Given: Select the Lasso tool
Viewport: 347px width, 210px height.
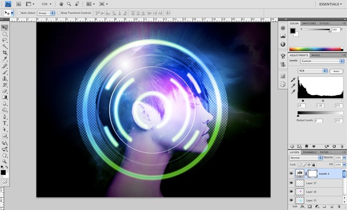Looking at the screenshot, I should tap(5, 40).
